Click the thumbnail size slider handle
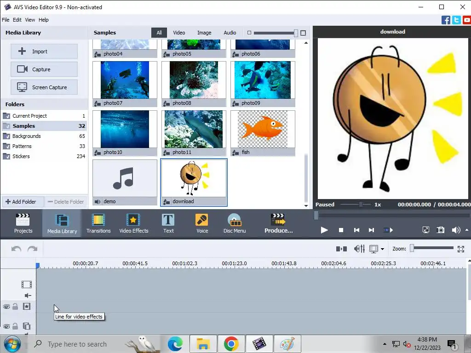The image size is (471, 353). click(296, 33)
